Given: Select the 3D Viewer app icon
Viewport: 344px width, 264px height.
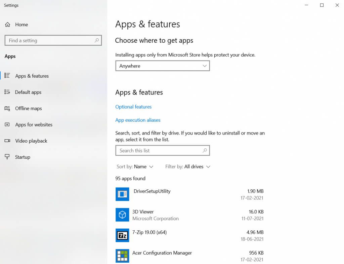Looking at the screenshot, I should (122, 215).
